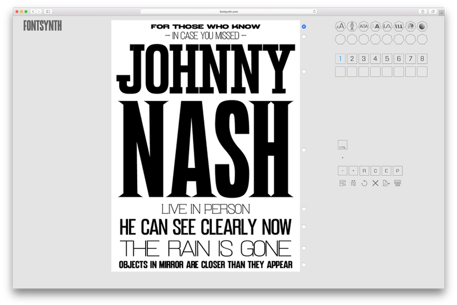Click the line spacing heptagon icon
The image size is (457, 305).
pos(351,26)
